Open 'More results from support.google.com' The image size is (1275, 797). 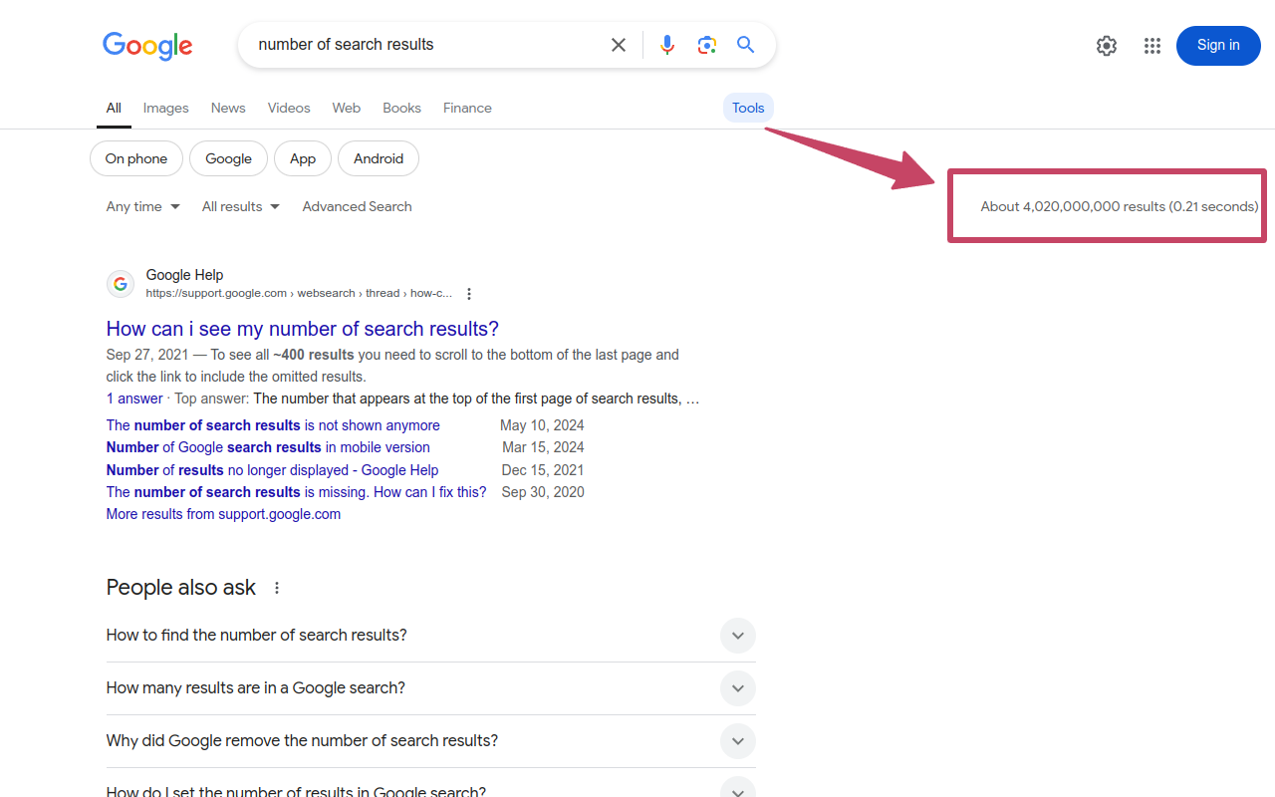[x=223, y=514]
